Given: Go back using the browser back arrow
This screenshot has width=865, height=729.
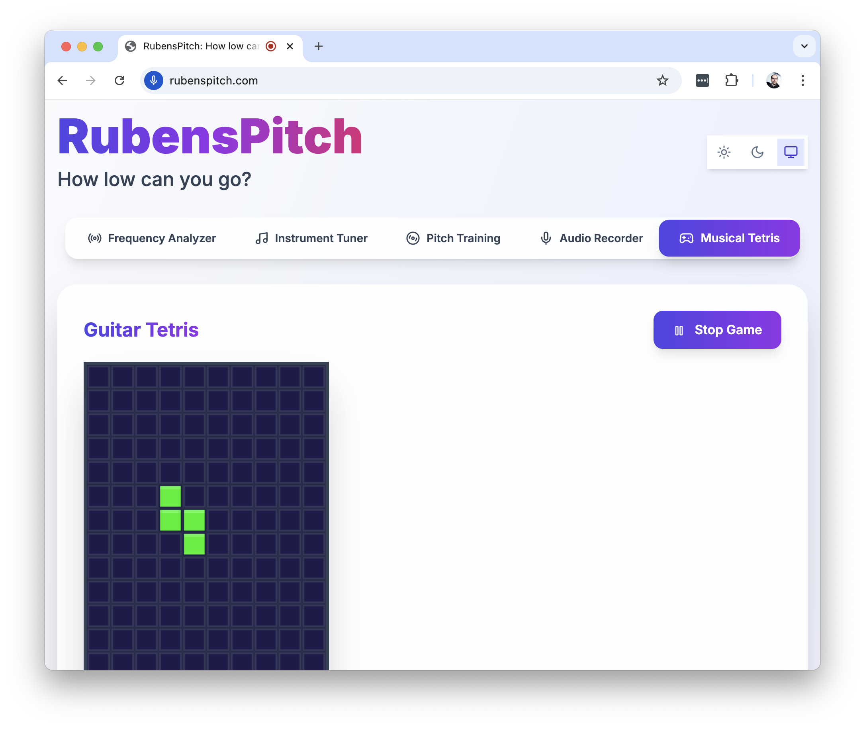Looking at the screenshot, I should point(63,80).
